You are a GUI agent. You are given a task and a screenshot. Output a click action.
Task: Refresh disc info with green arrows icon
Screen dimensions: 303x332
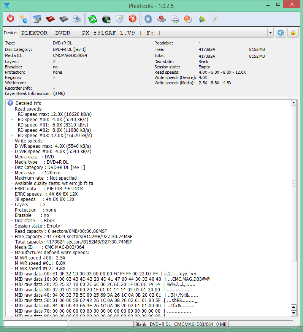(x=93, y=19)
